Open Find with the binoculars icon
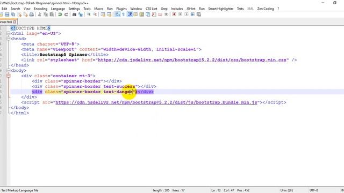 [x=74, y=14]
